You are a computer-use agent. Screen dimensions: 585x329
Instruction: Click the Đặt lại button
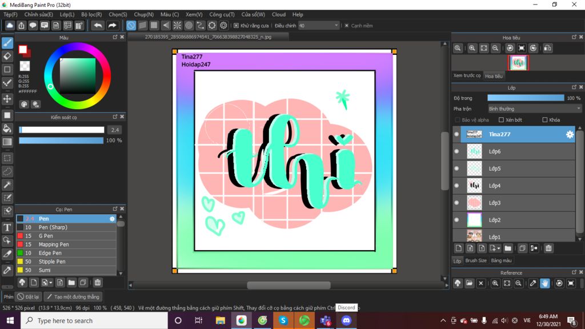point(29,297)
